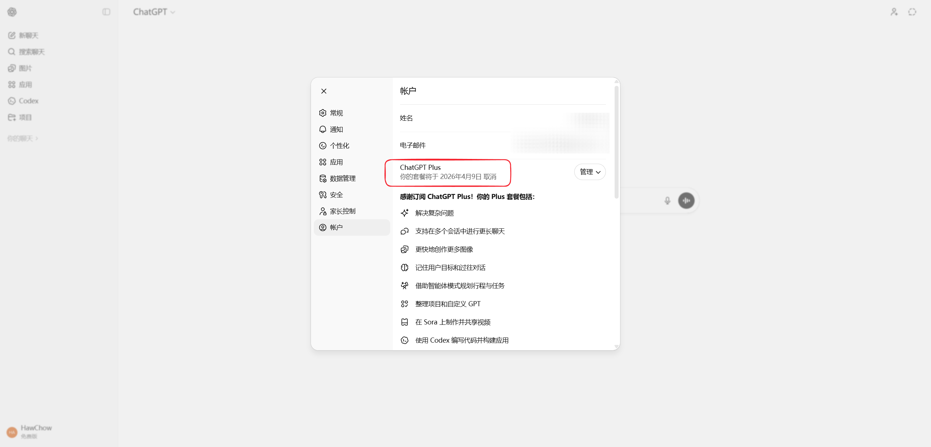Collapse the sidebar with the panel icon

(106, 12)
